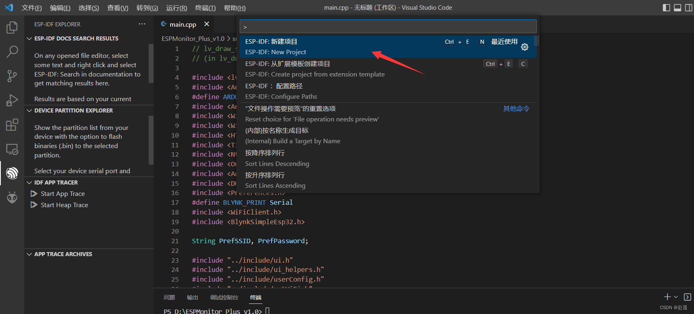Viewport: 694px width, 314px height.
Task: Open the 查看(V) menu
Action: pos(118,8)
